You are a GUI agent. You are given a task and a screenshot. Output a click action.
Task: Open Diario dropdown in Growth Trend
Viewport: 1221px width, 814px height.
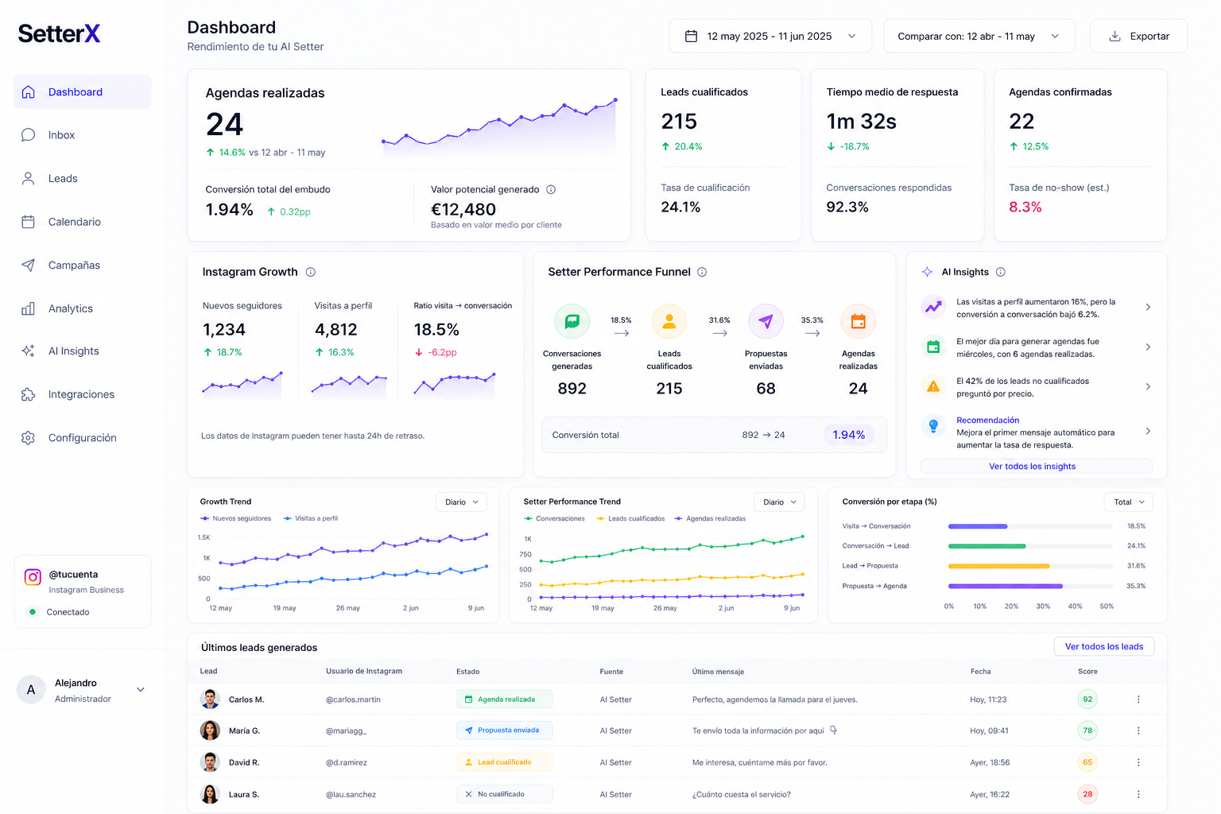[461, 502]
